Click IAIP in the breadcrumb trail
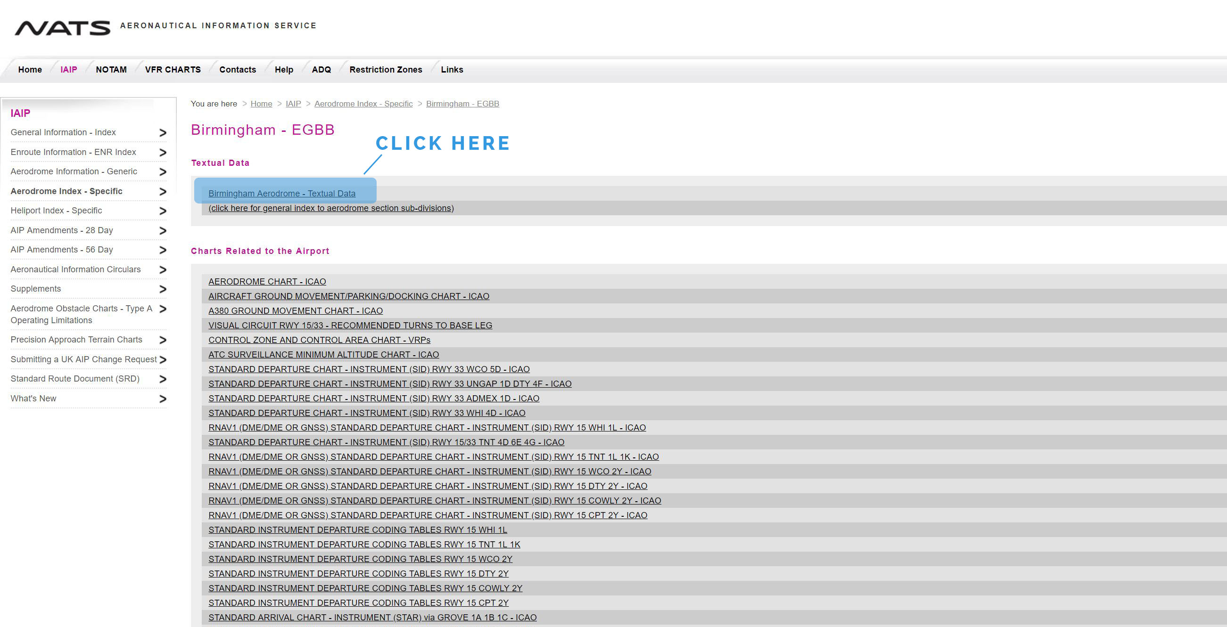1227x627 pixels. [x=293, y=104]
